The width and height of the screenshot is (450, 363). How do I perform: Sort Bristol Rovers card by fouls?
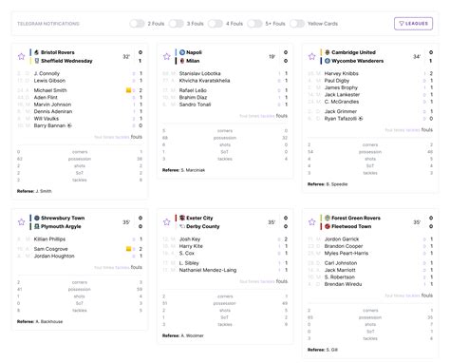tap(137, 137)
